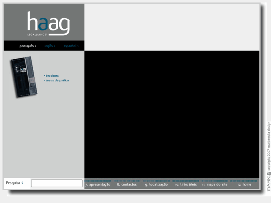This screenshot has height=203, width=271.
Task: Select 9. localização in bottom menu
Action: point(156,184)
